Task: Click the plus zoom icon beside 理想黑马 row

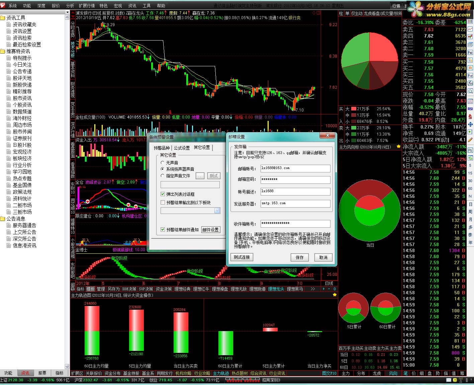Action: click(323, 289)
